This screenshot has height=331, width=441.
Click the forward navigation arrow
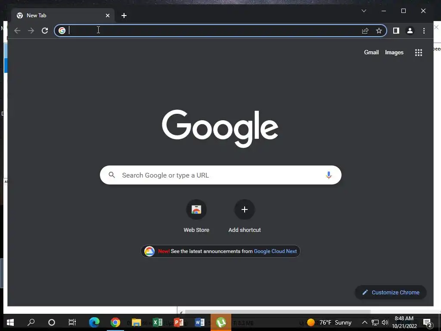tap(31, 31)
